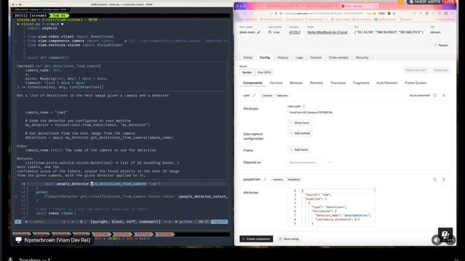Click the speaker volume icon in stream overlay
Image resolution: width=465 pixels, height=261 pixels.
(x=437, y=240)
